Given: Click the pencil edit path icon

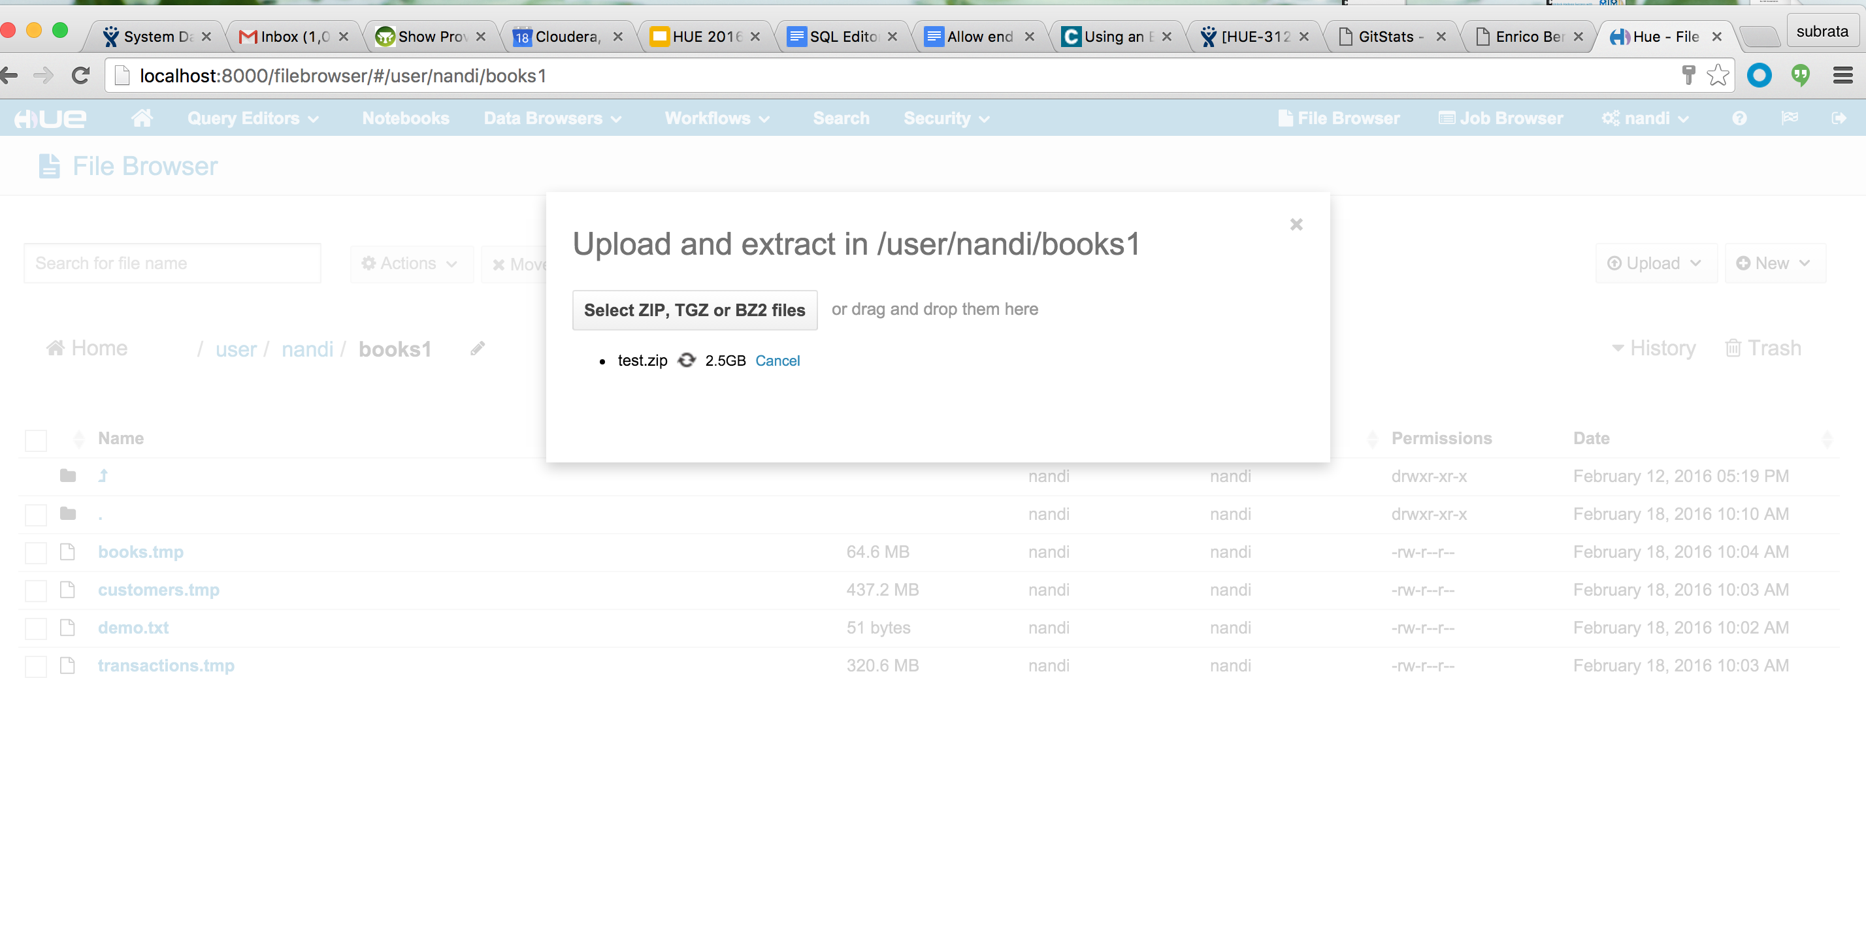Looking at the screenshot, I should click(x=478, y=348).
